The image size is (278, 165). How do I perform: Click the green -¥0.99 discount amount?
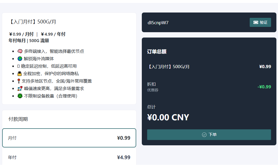point(264,87)
